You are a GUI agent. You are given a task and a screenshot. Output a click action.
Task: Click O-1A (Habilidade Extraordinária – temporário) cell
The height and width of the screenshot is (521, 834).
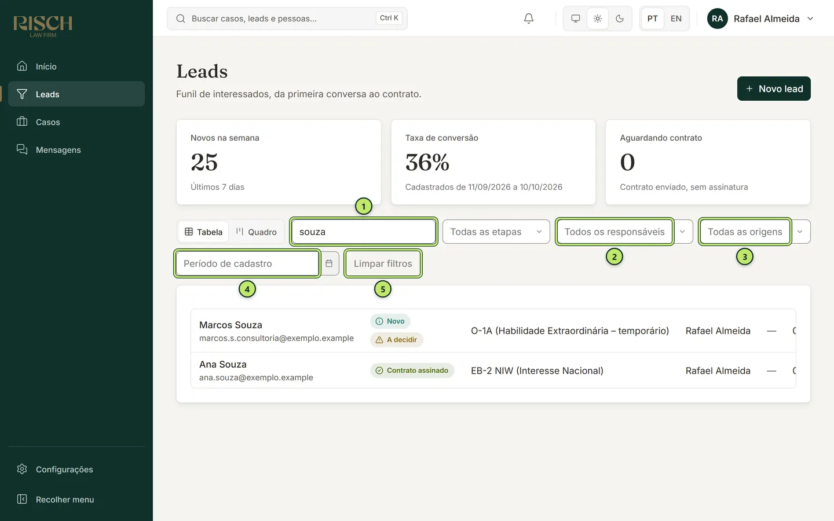point(570,331)
